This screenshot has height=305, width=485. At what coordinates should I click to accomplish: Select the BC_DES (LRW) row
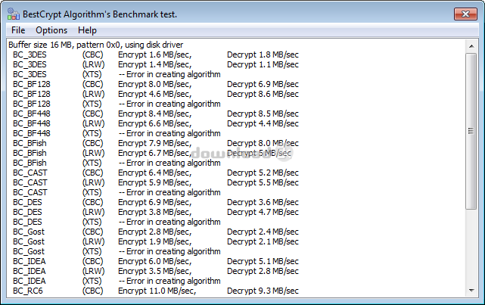tap(156, 212)
